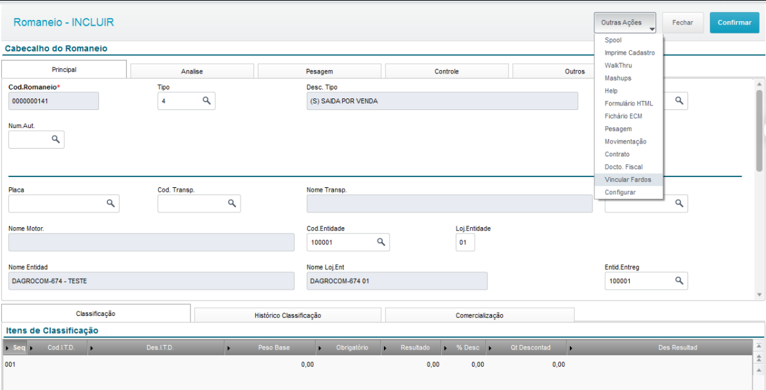This screenshot has height=390, width=766.
Task: Open the Comercialização tab
Action: [x=480, y=315]
